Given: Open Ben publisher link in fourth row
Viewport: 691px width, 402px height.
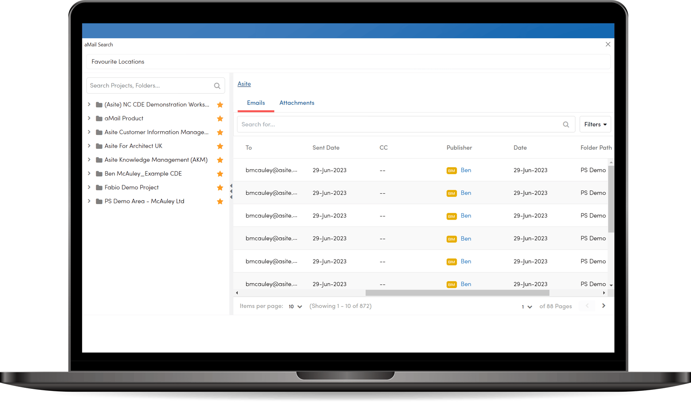Looking at the screenshot, I should tap(466, 239).
